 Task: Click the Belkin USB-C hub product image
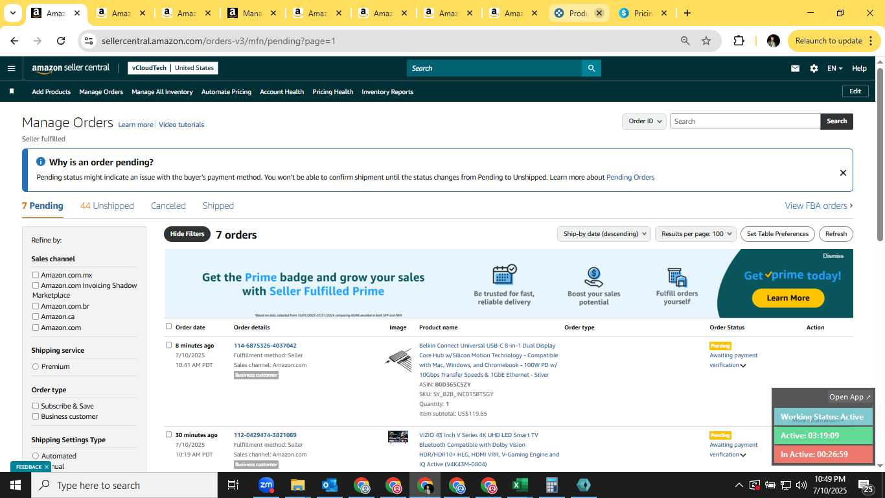(x=398, y=359)
